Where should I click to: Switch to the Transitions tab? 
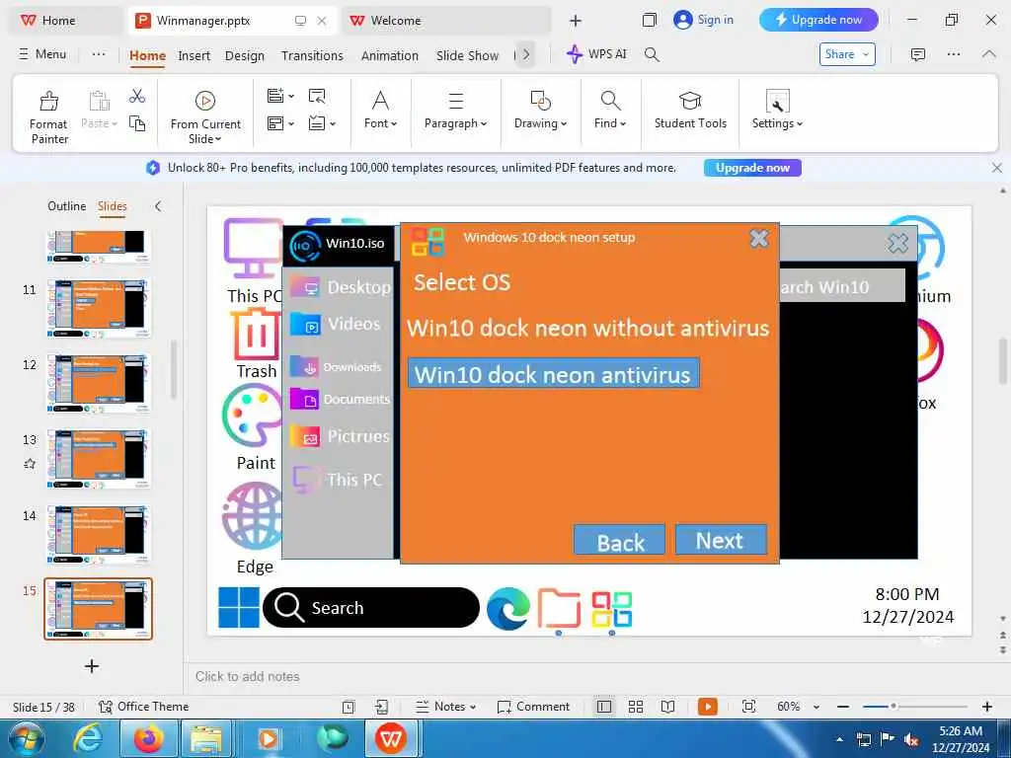pos(312,55)
